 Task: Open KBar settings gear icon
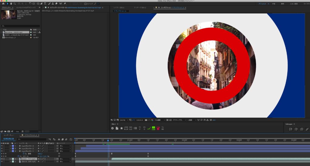(x=113, y=128)
